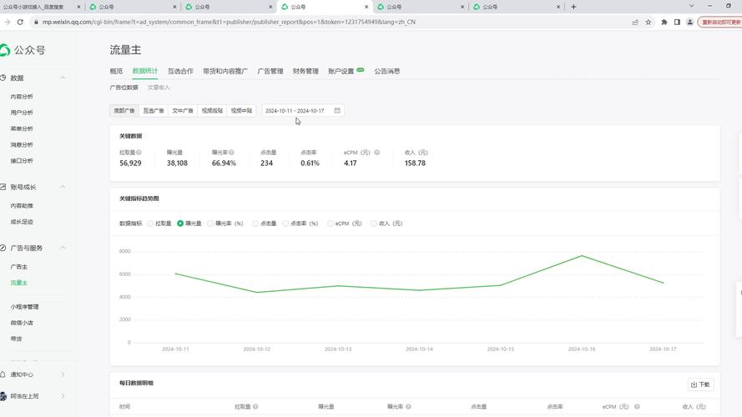Reload the page with the browser refresh icon
Viewport: 742px width, 417px height.
tap(20, 22)
